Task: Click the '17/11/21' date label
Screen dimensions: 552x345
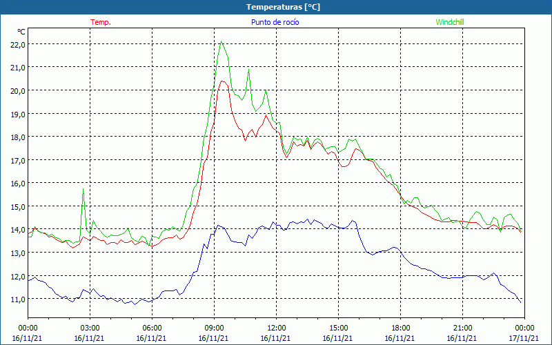Action: click(524, 338)
